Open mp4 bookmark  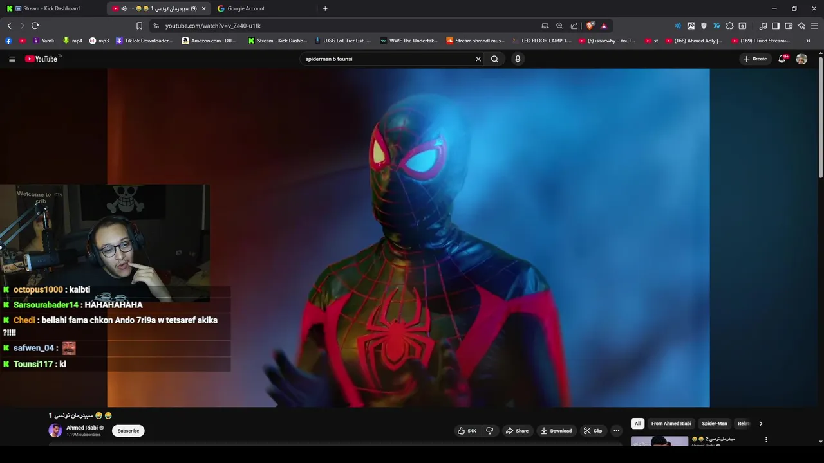click(x=73, y=41)
